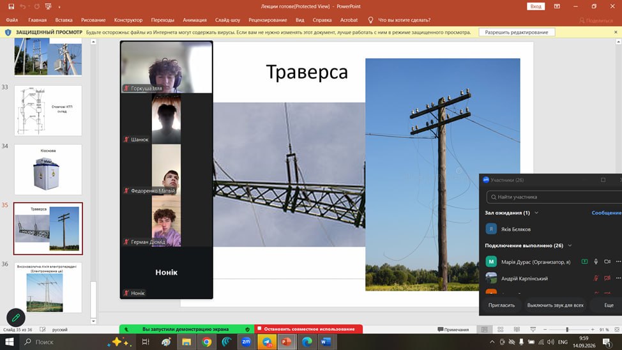The image size is (622, 350).
Task: Open the Переходы ribbon tab
Action: [x=162, y=20]
